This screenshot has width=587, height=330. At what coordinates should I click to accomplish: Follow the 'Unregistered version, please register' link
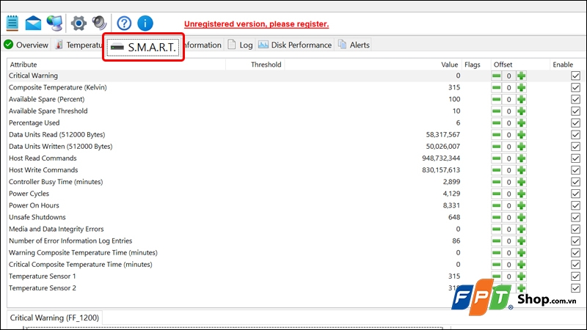256,24
